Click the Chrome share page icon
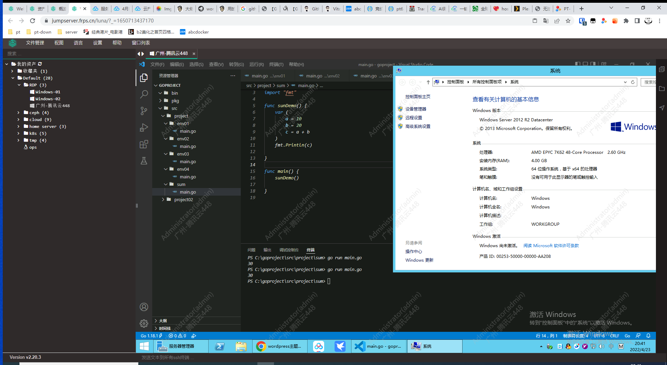This screenshot has height=365, width=667. [x=557, y=21]
